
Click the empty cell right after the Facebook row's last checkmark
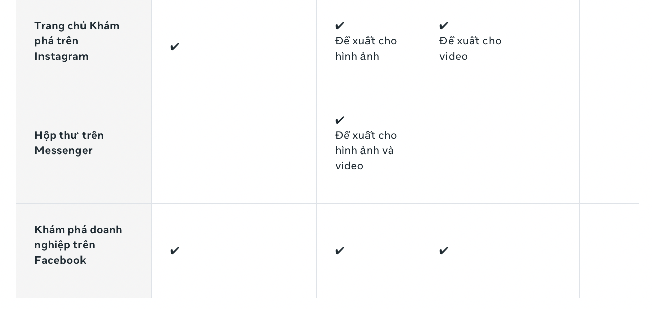552,251
